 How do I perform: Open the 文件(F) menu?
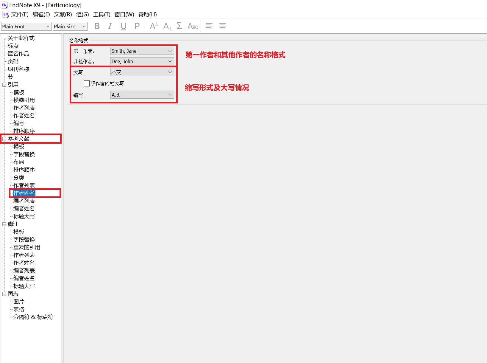pos(20,14)
